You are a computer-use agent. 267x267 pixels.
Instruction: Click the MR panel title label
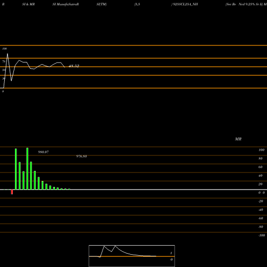click(238, 139)
